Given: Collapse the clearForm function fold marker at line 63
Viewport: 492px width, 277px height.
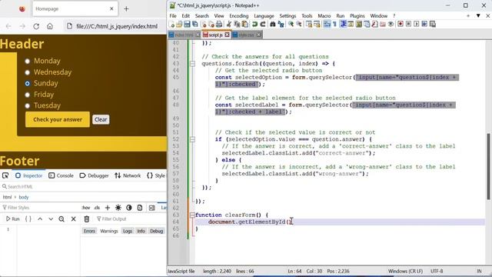Looking at the screenshot, I should tap(192, 215).
